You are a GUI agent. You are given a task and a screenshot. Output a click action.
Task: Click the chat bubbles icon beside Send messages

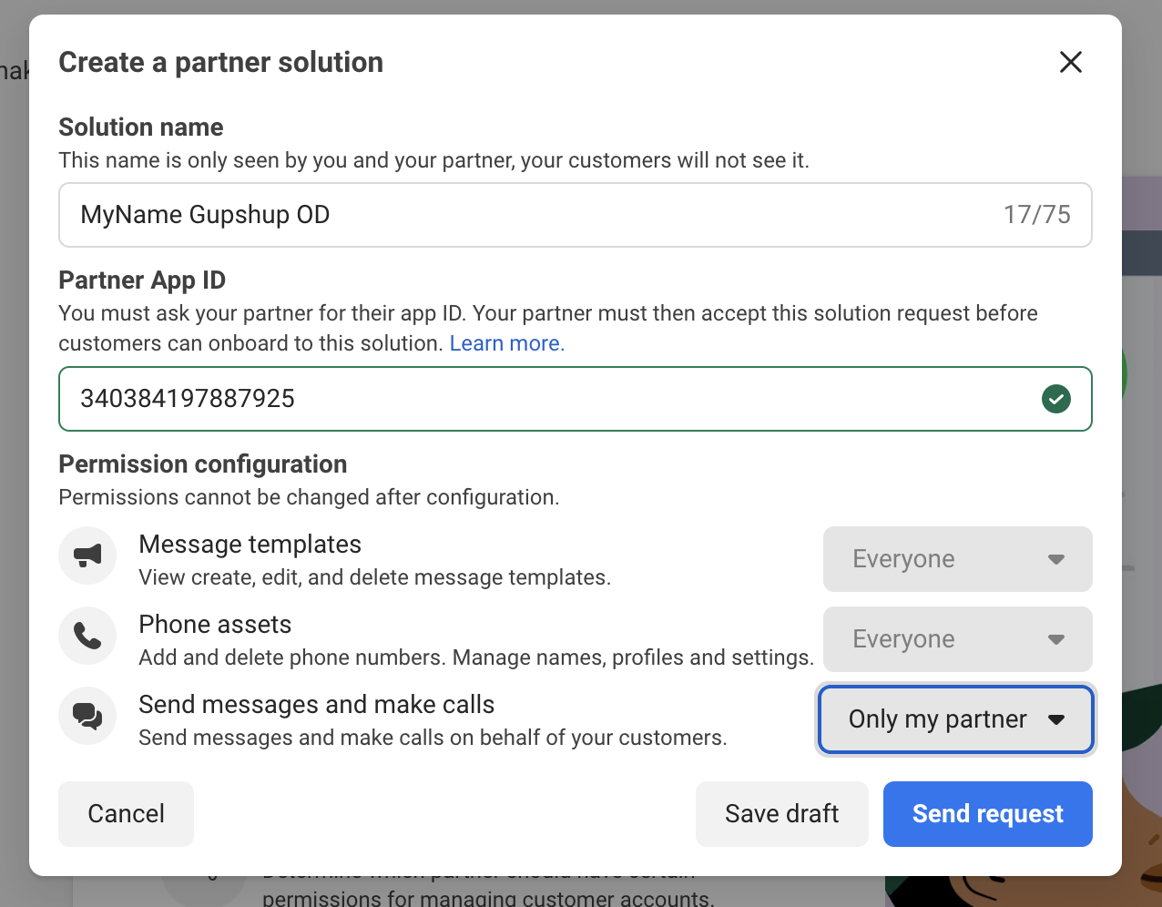click(87, 716)
